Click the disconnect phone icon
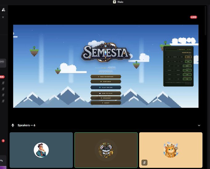This screenshot has height=169, width=210. pyautogui.click(x=1, y=161)
